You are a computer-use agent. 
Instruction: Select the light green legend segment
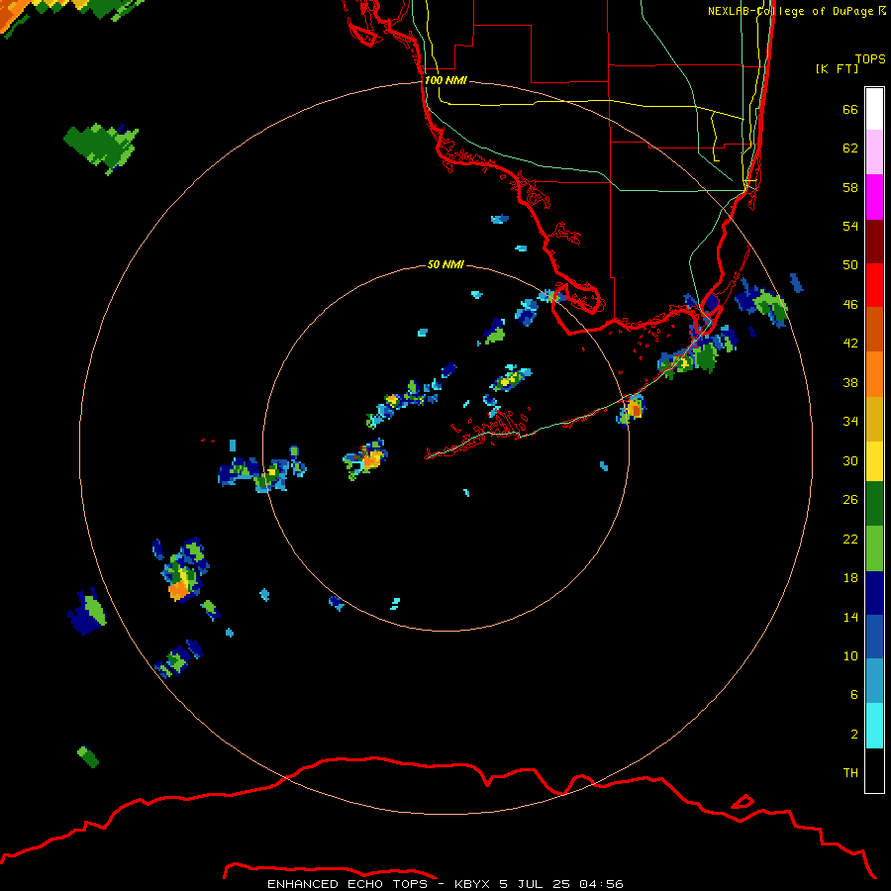(x=874, y=548)
